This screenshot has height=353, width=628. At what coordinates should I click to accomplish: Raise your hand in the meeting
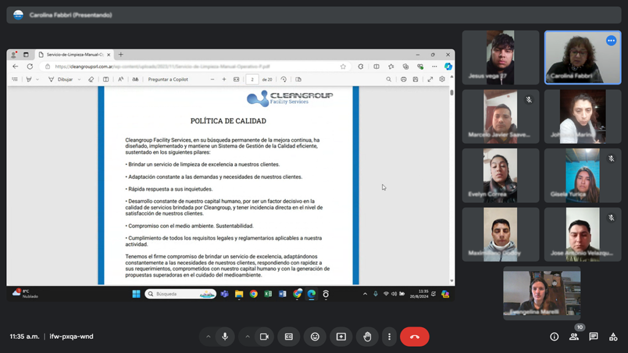pos(367,336)
